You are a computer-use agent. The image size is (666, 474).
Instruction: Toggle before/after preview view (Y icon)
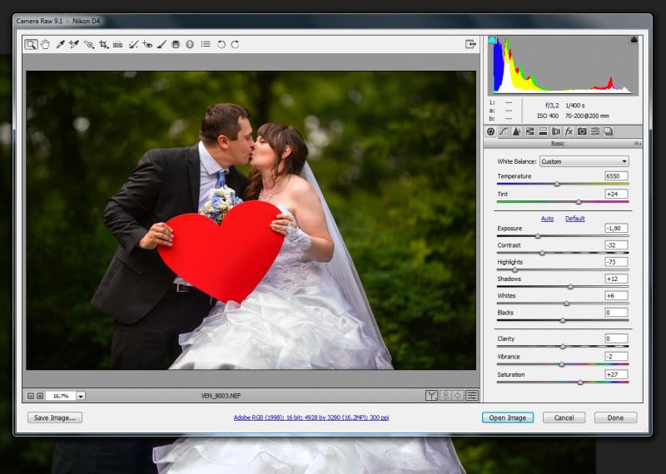431,396
